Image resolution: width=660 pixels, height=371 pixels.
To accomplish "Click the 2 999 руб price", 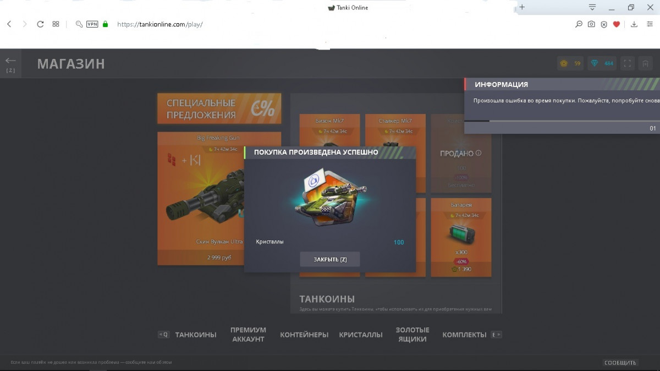I will point(219,258).
